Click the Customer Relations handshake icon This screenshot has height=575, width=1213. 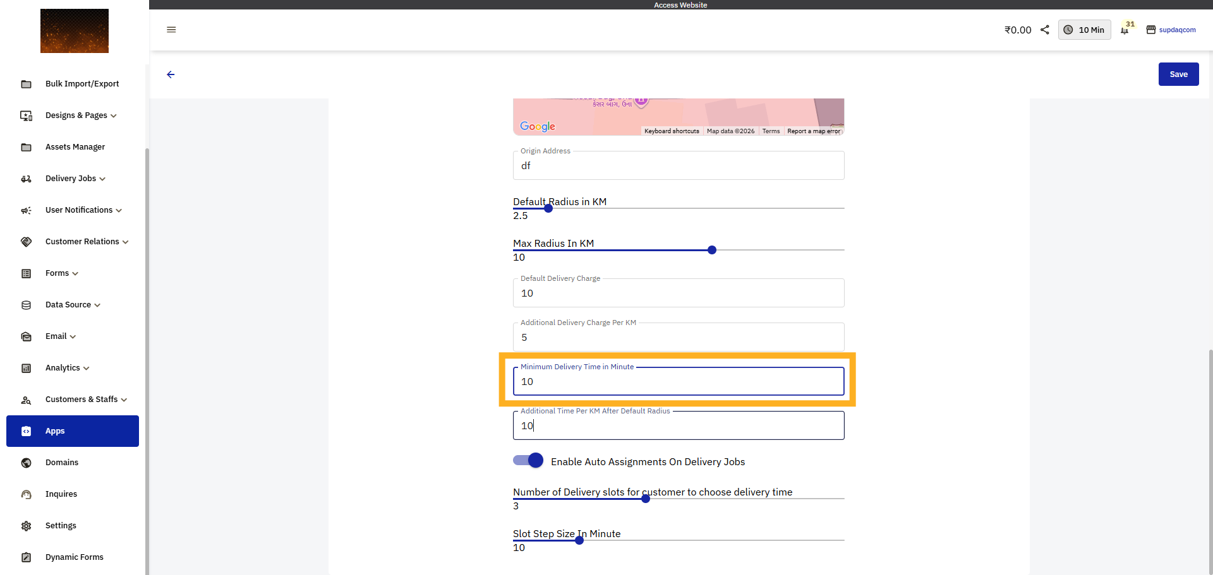(x=26, y=242)
